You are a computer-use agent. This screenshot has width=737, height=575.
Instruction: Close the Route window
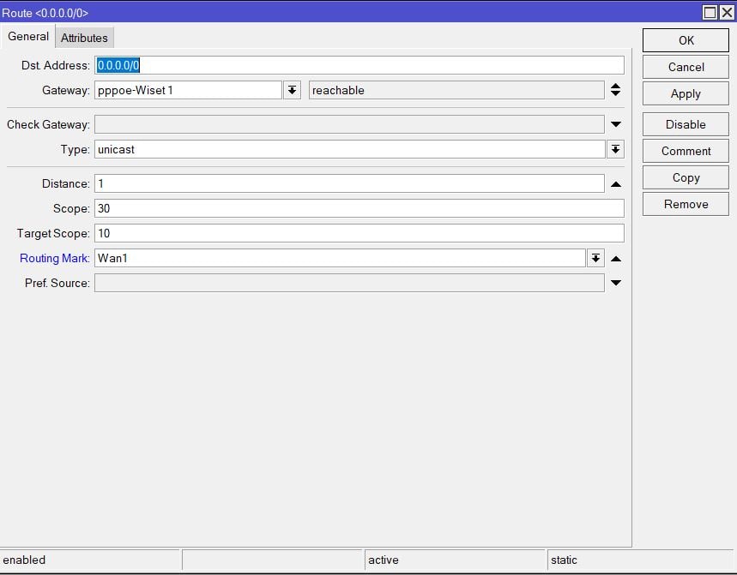point(727,12)
